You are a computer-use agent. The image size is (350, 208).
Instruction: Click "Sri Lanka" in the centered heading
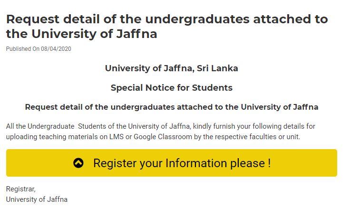217,68
